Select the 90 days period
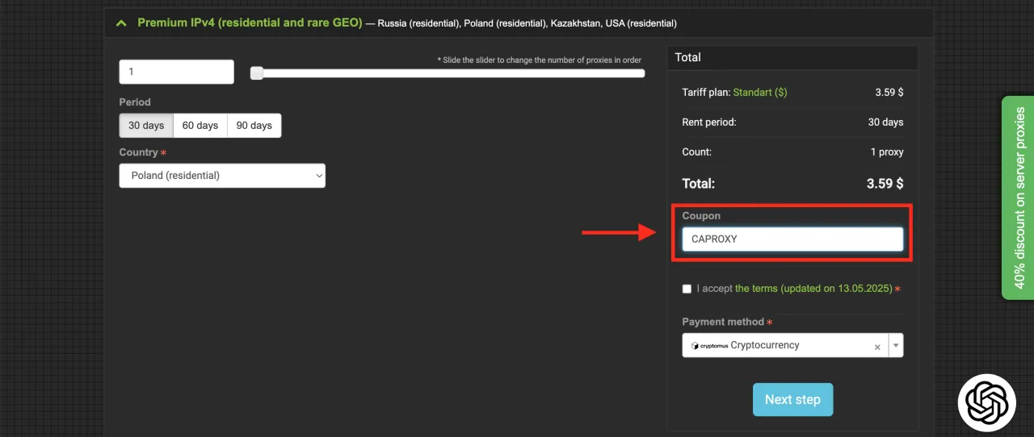 tap(254, 126)
